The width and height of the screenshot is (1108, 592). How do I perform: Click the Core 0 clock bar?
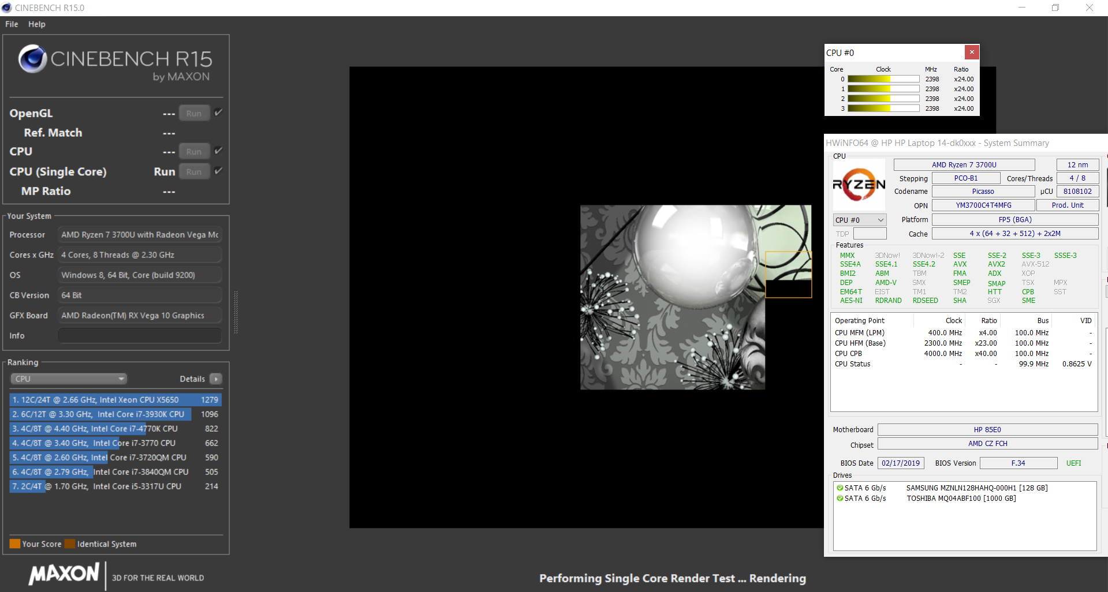point(883,79)
